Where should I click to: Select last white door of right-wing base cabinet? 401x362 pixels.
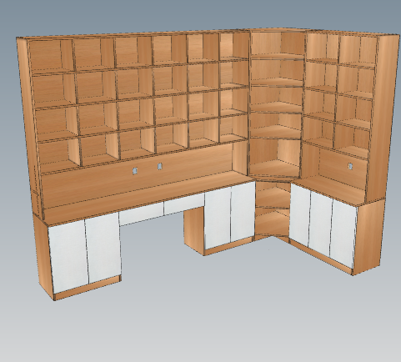click(x=343, y=234)
